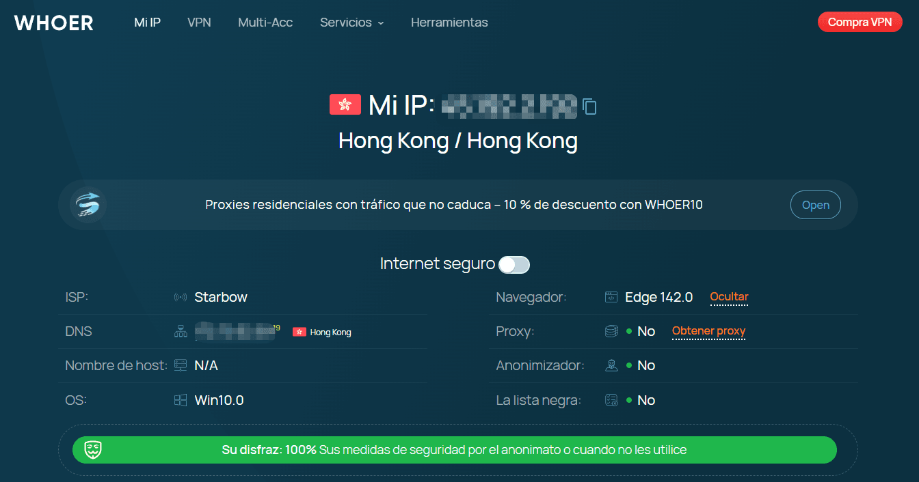Click the hostname monitor icon beside N/A
Image resolution: width=919 pixels, height=482 pixels.
181,366
